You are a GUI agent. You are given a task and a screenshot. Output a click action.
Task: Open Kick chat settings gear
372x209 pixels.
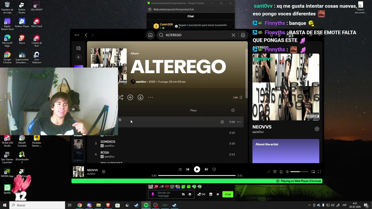(218, 194)
